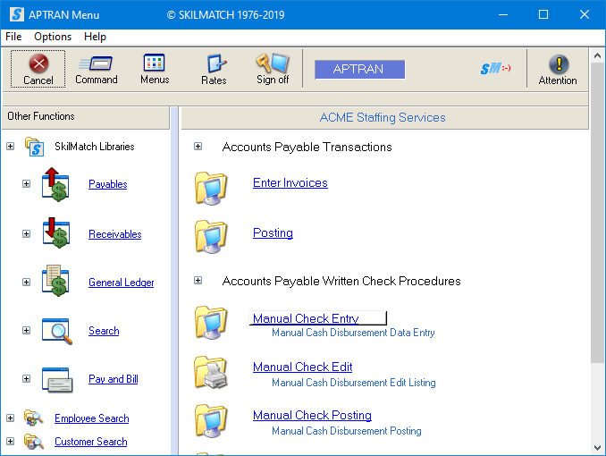Screen dimensions: 606x456
Task: Toggle the Accounts Payable Transactions section expander
Action: (x=198, y=147)
